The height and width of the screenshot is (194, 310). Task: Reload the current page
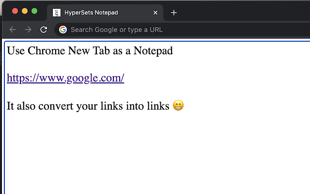[44, 30]
